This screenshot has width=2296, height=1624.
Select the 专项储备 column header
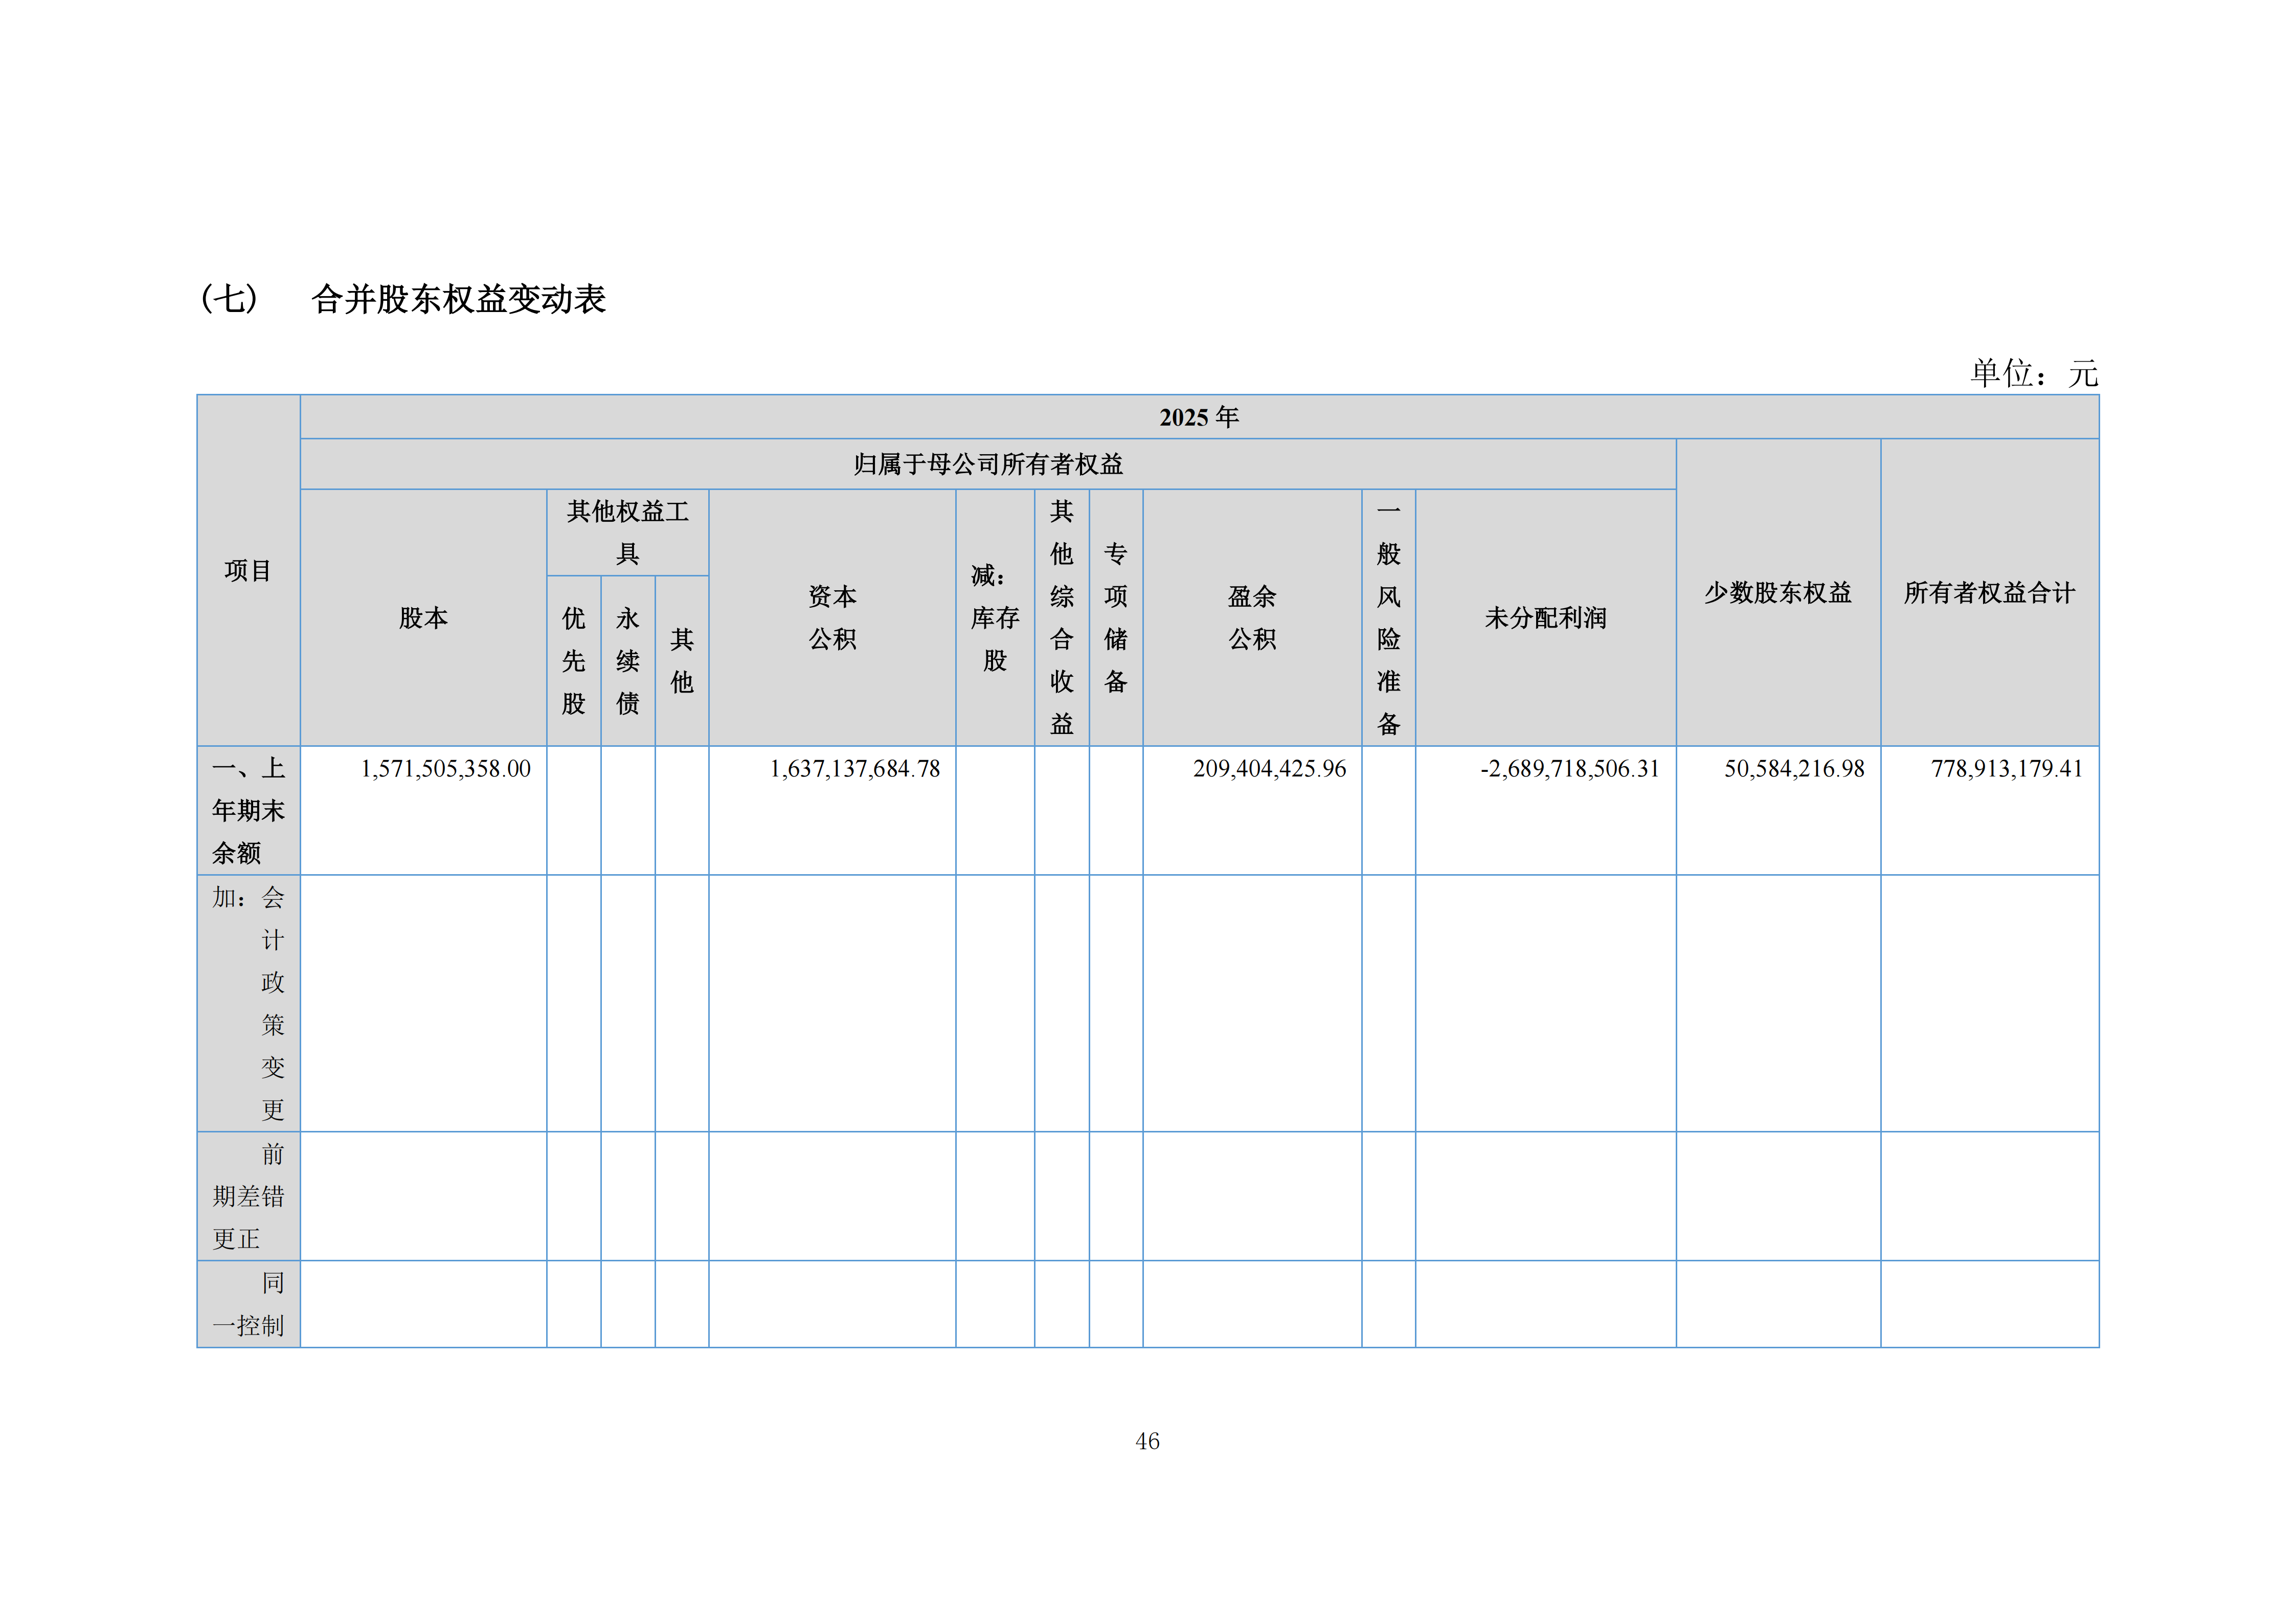(1116, 618)
